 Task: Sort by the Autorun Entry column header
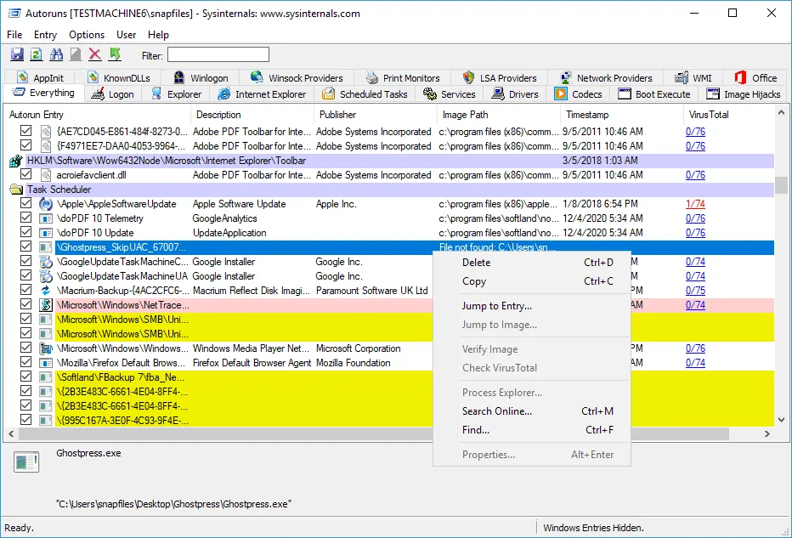(98, 115)
